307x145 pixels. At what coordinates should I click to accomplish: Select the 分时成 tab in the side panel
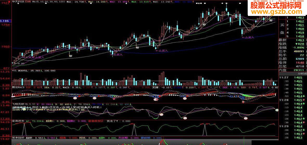point(302,74)
